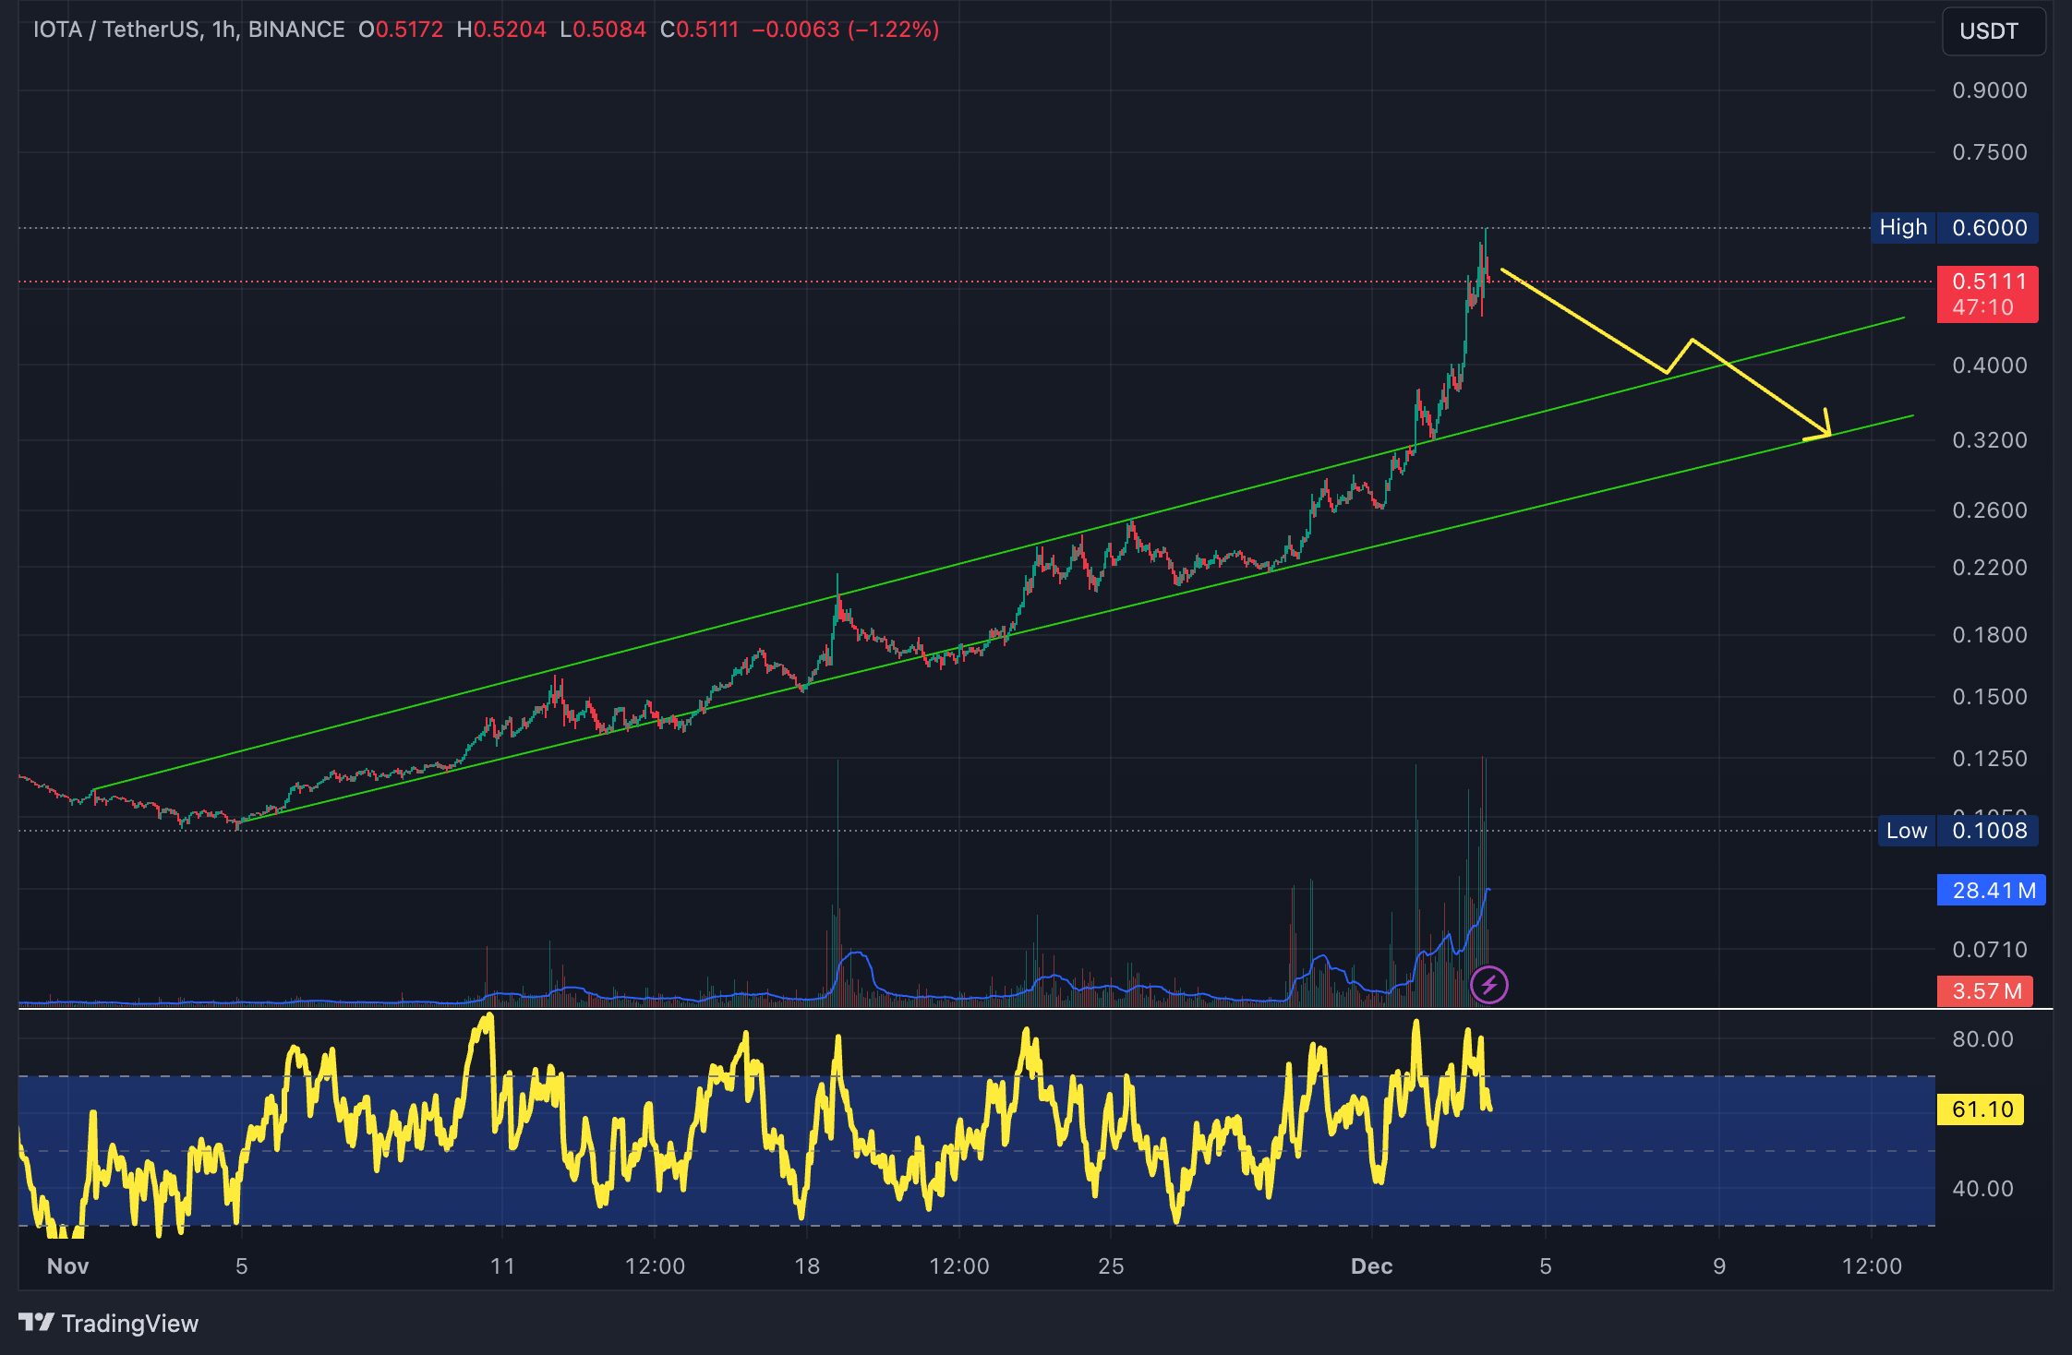Click the 18 date on time axis

[x=807, y=1266]
